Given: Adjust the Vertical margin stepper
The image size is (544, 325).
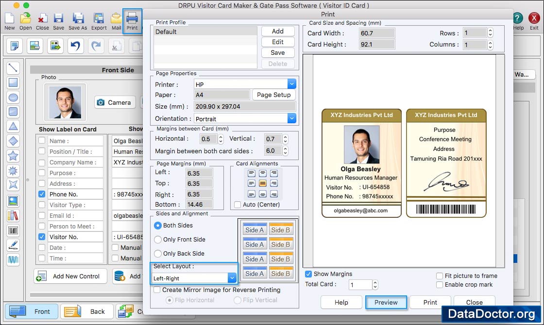Looking at the screenshot, I should pos(285,139).
